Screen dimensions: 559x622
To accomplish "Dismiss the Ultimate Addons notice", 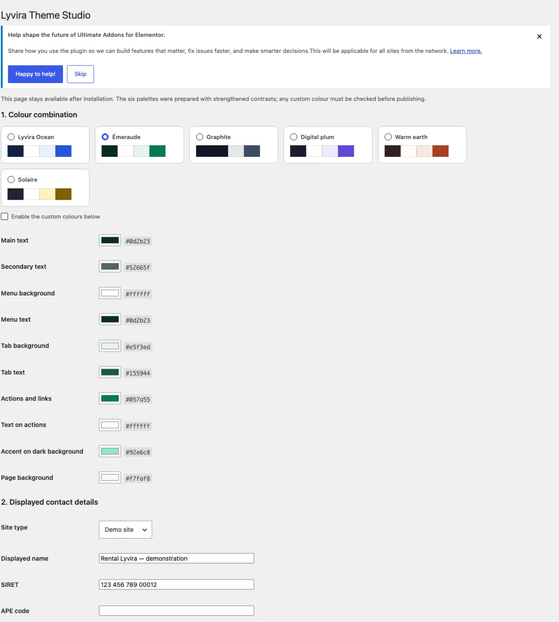I will tap(539, 36).
